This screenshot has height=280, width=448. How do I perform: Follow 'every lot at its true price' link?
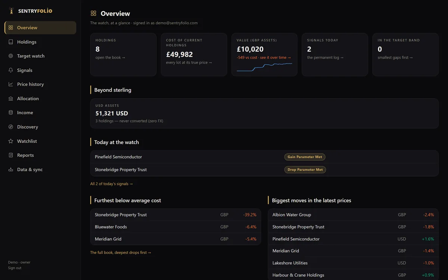point(189,62)
